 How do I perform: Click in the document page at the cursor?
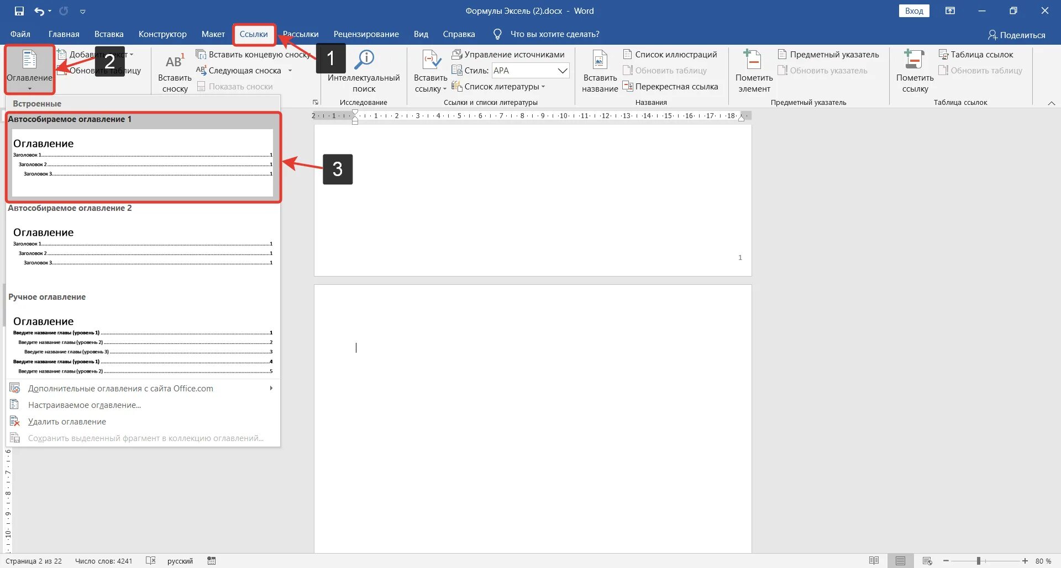(x=356, y=348)
